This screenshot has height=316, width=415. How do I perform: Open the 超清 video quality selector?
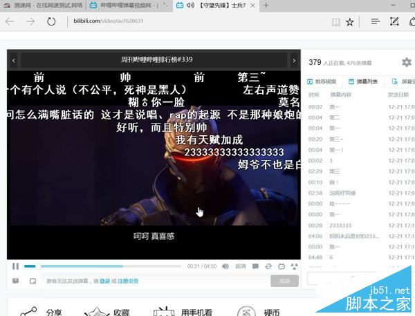click(x=241, y=266)
